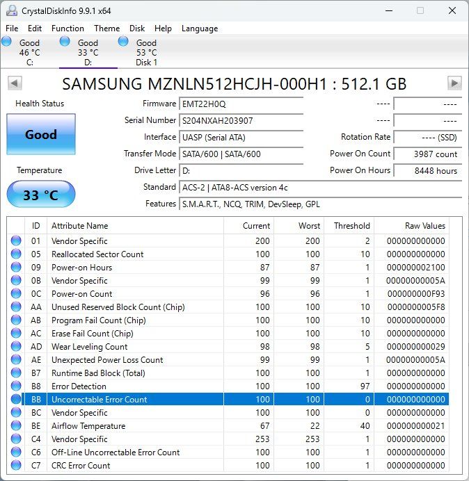Open the Help menu

pos(163,28)
